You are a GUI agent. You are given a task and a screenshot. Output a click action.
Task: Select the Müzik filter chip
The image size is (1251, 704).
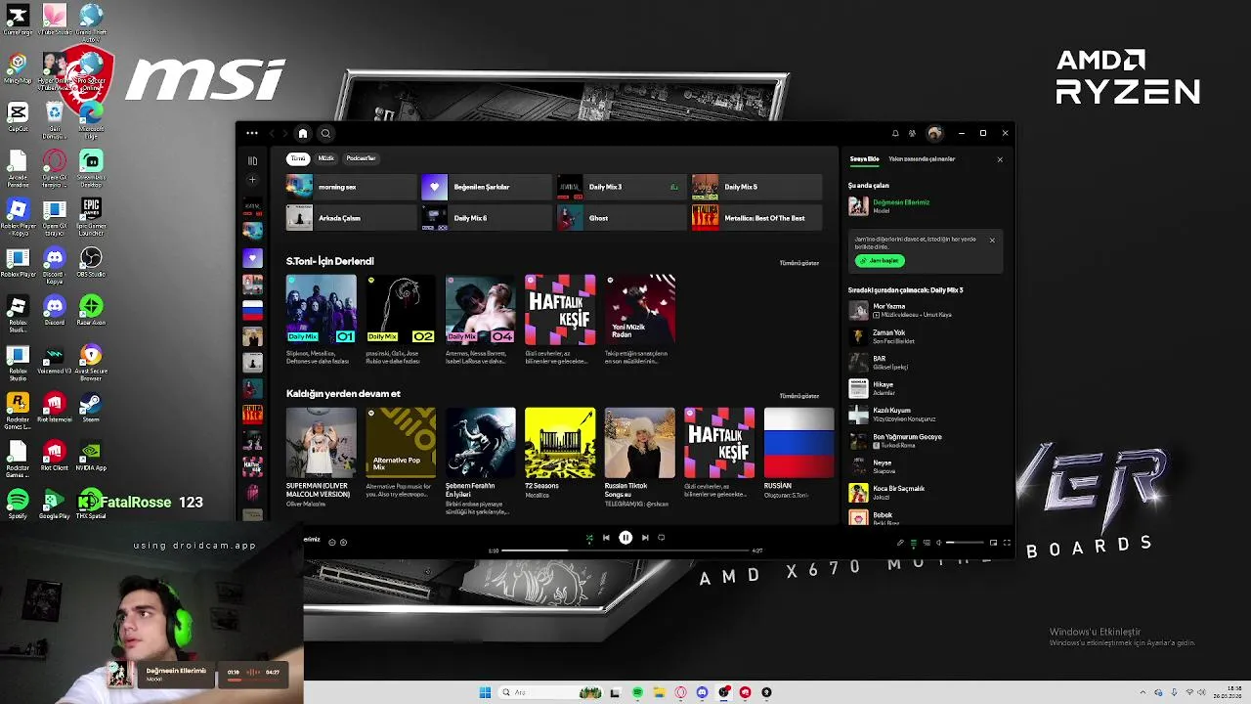coord(325,158)
